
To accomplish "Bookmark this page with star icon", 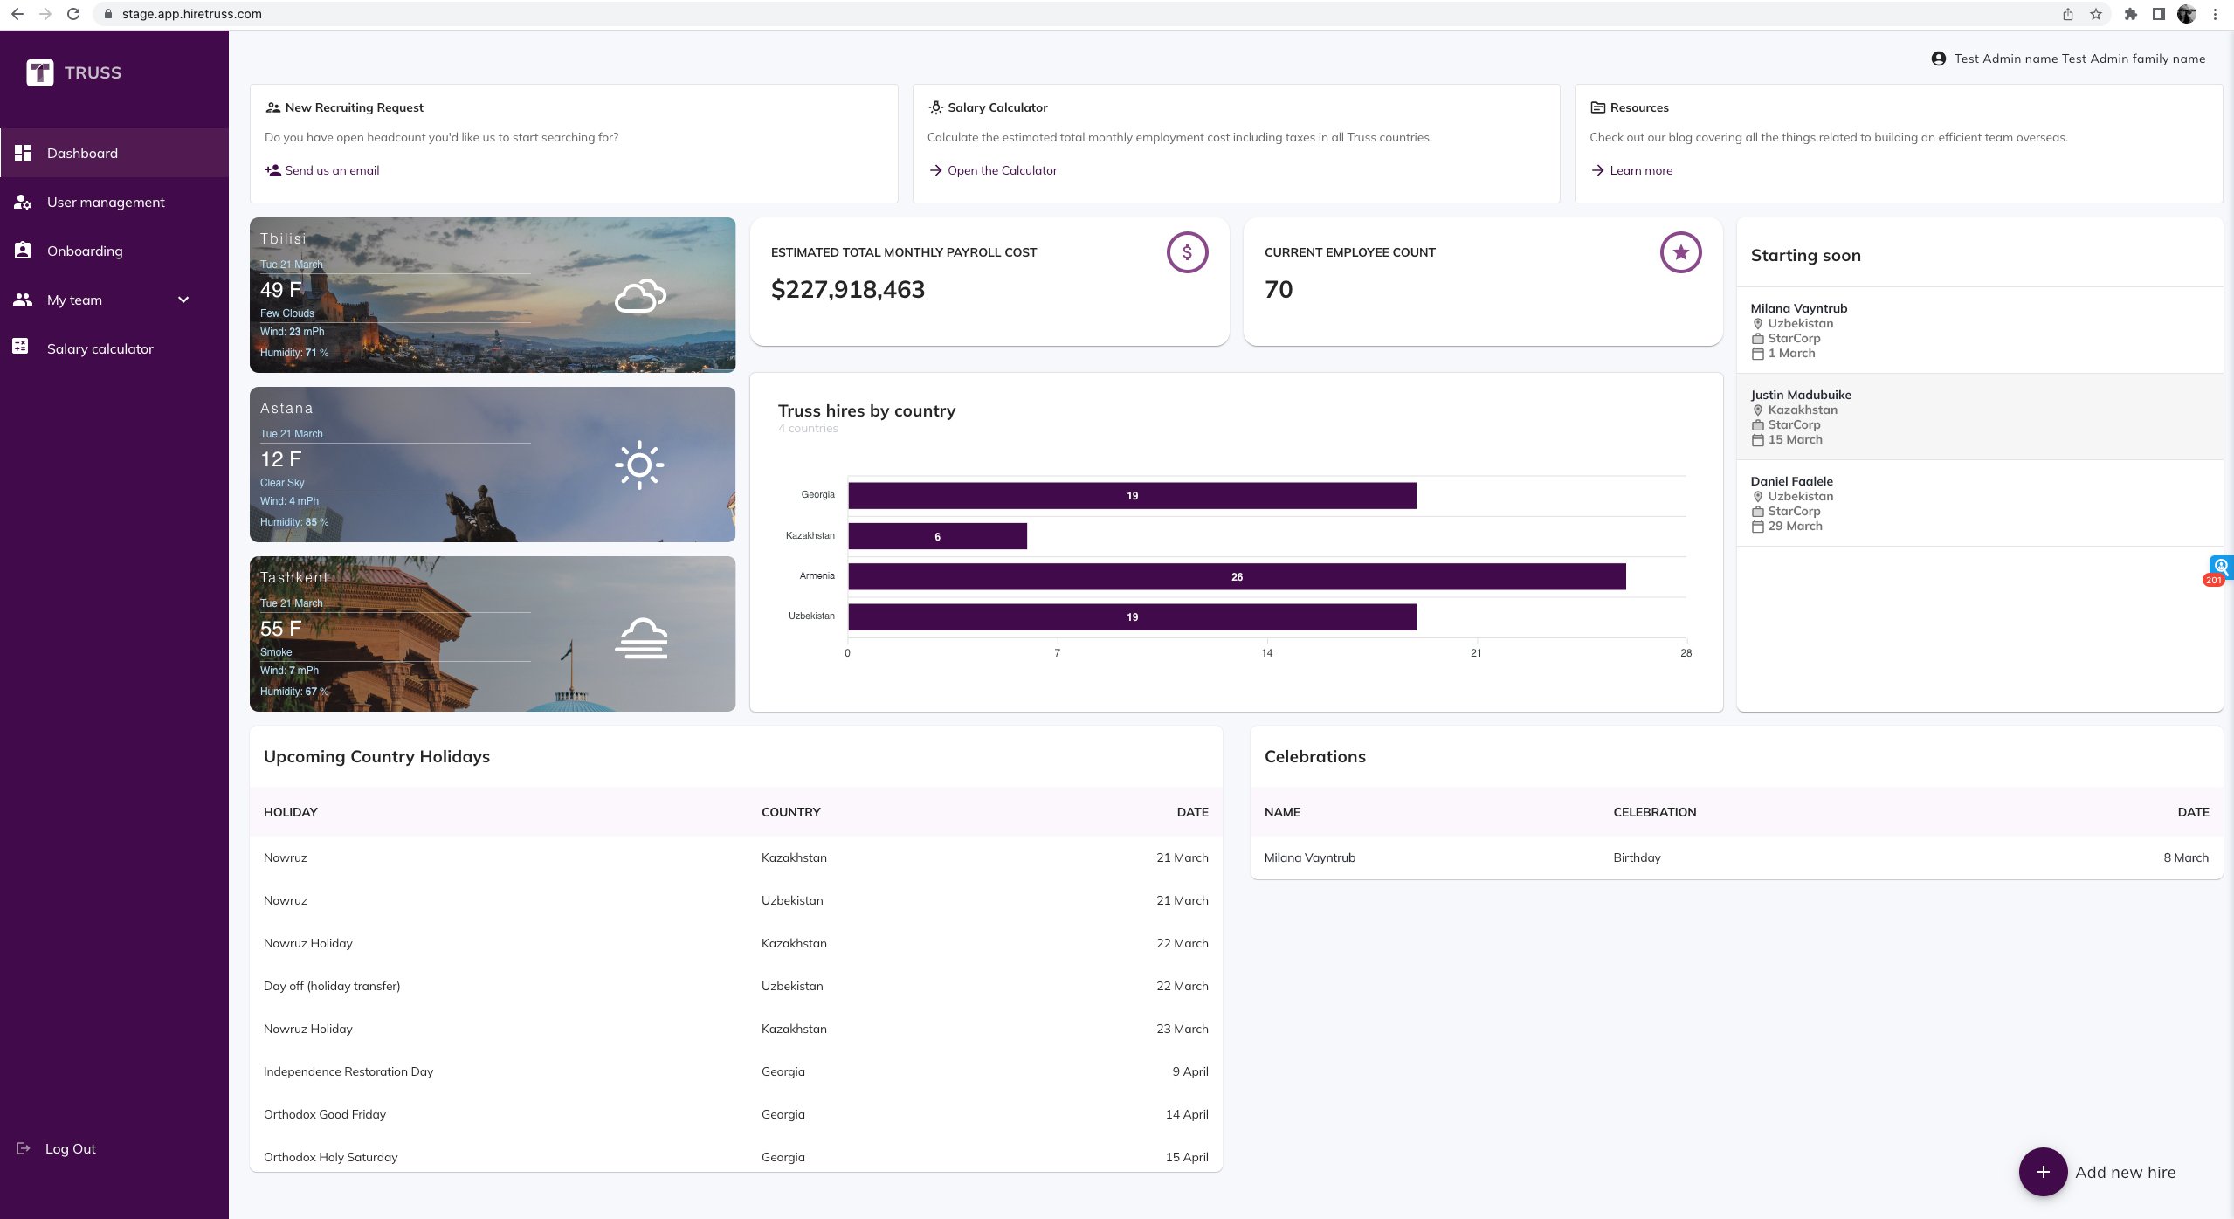I will click(x=2096, y=14).
